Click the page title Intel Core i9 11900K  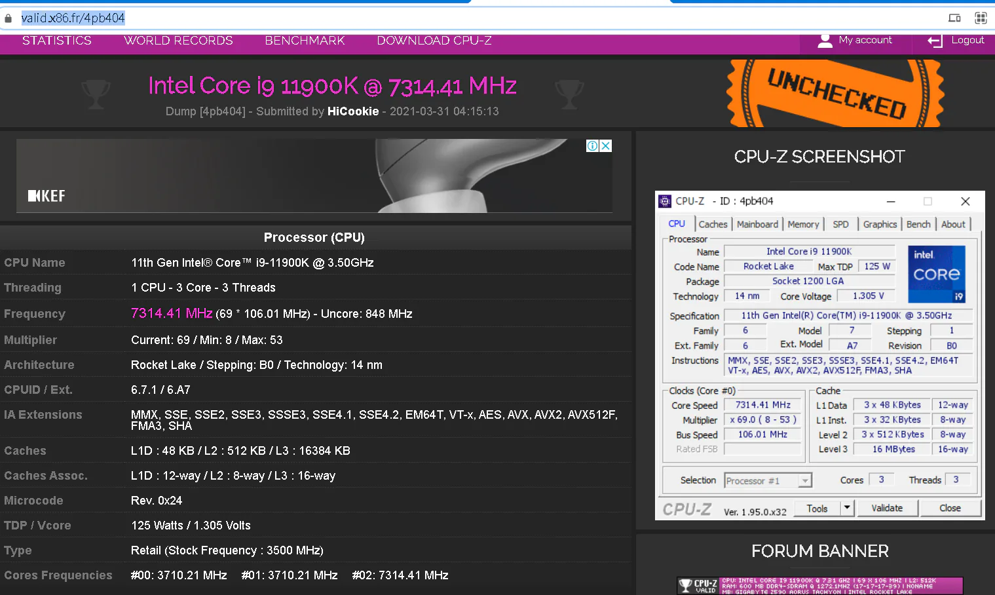point(332,86)
